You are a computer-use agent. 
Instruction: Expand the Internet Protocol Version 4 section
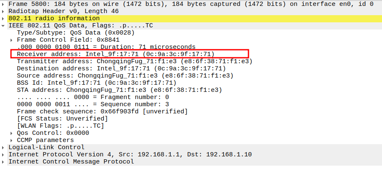point(4,154)
